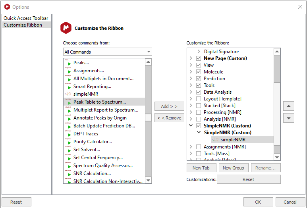The image size is (307, 208).
Task: Enable the Assignments [NMR] checkbox
Action: (x=199, y=147)
